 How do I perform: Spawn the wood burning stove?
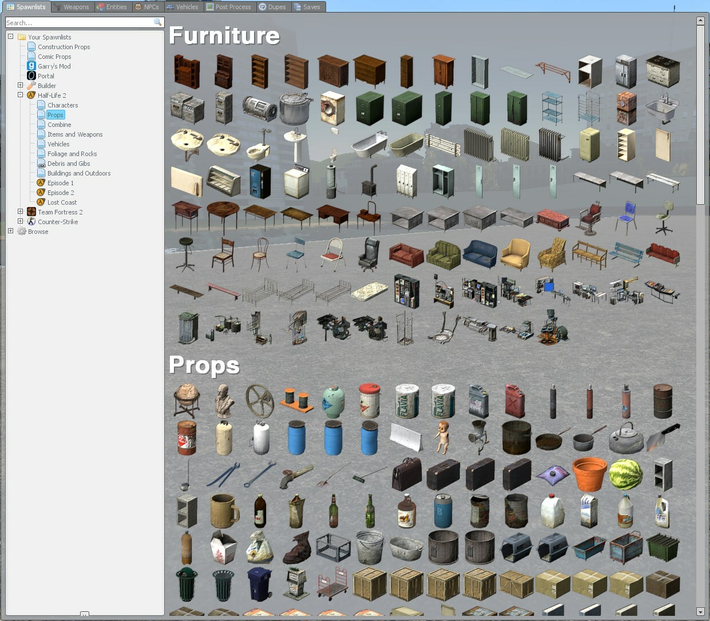coord(370,182)
